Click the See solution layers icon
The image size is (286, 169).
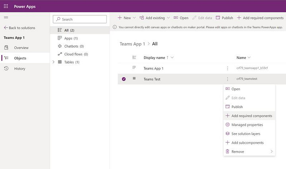228,133
